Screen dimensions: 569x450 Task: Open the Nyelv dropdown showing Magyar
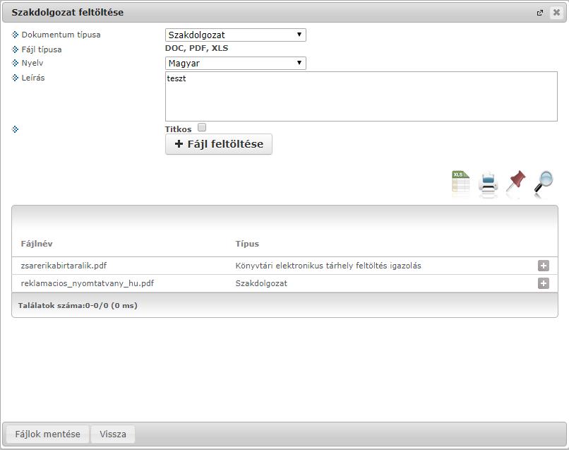236,63
